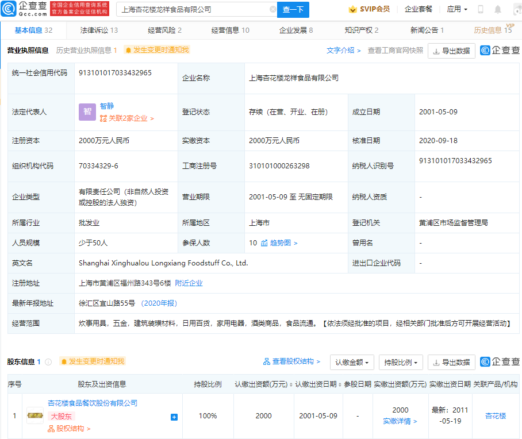Open 文字介绍 link
Viewport: 522px width, 439px height.
click(x=344, y=50)
